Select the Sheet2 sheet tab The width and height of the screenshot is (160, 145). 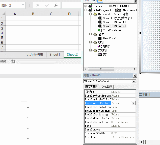click(x=72, y=54)
